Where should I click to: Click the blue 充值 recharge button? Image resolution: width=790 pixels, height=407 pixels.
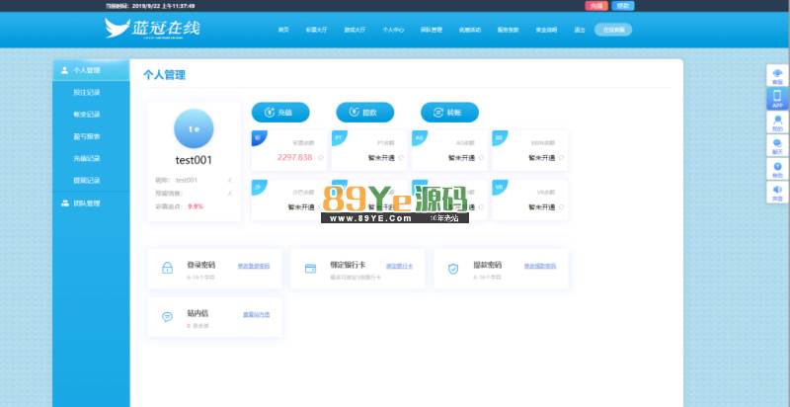(x=279, y=113)
